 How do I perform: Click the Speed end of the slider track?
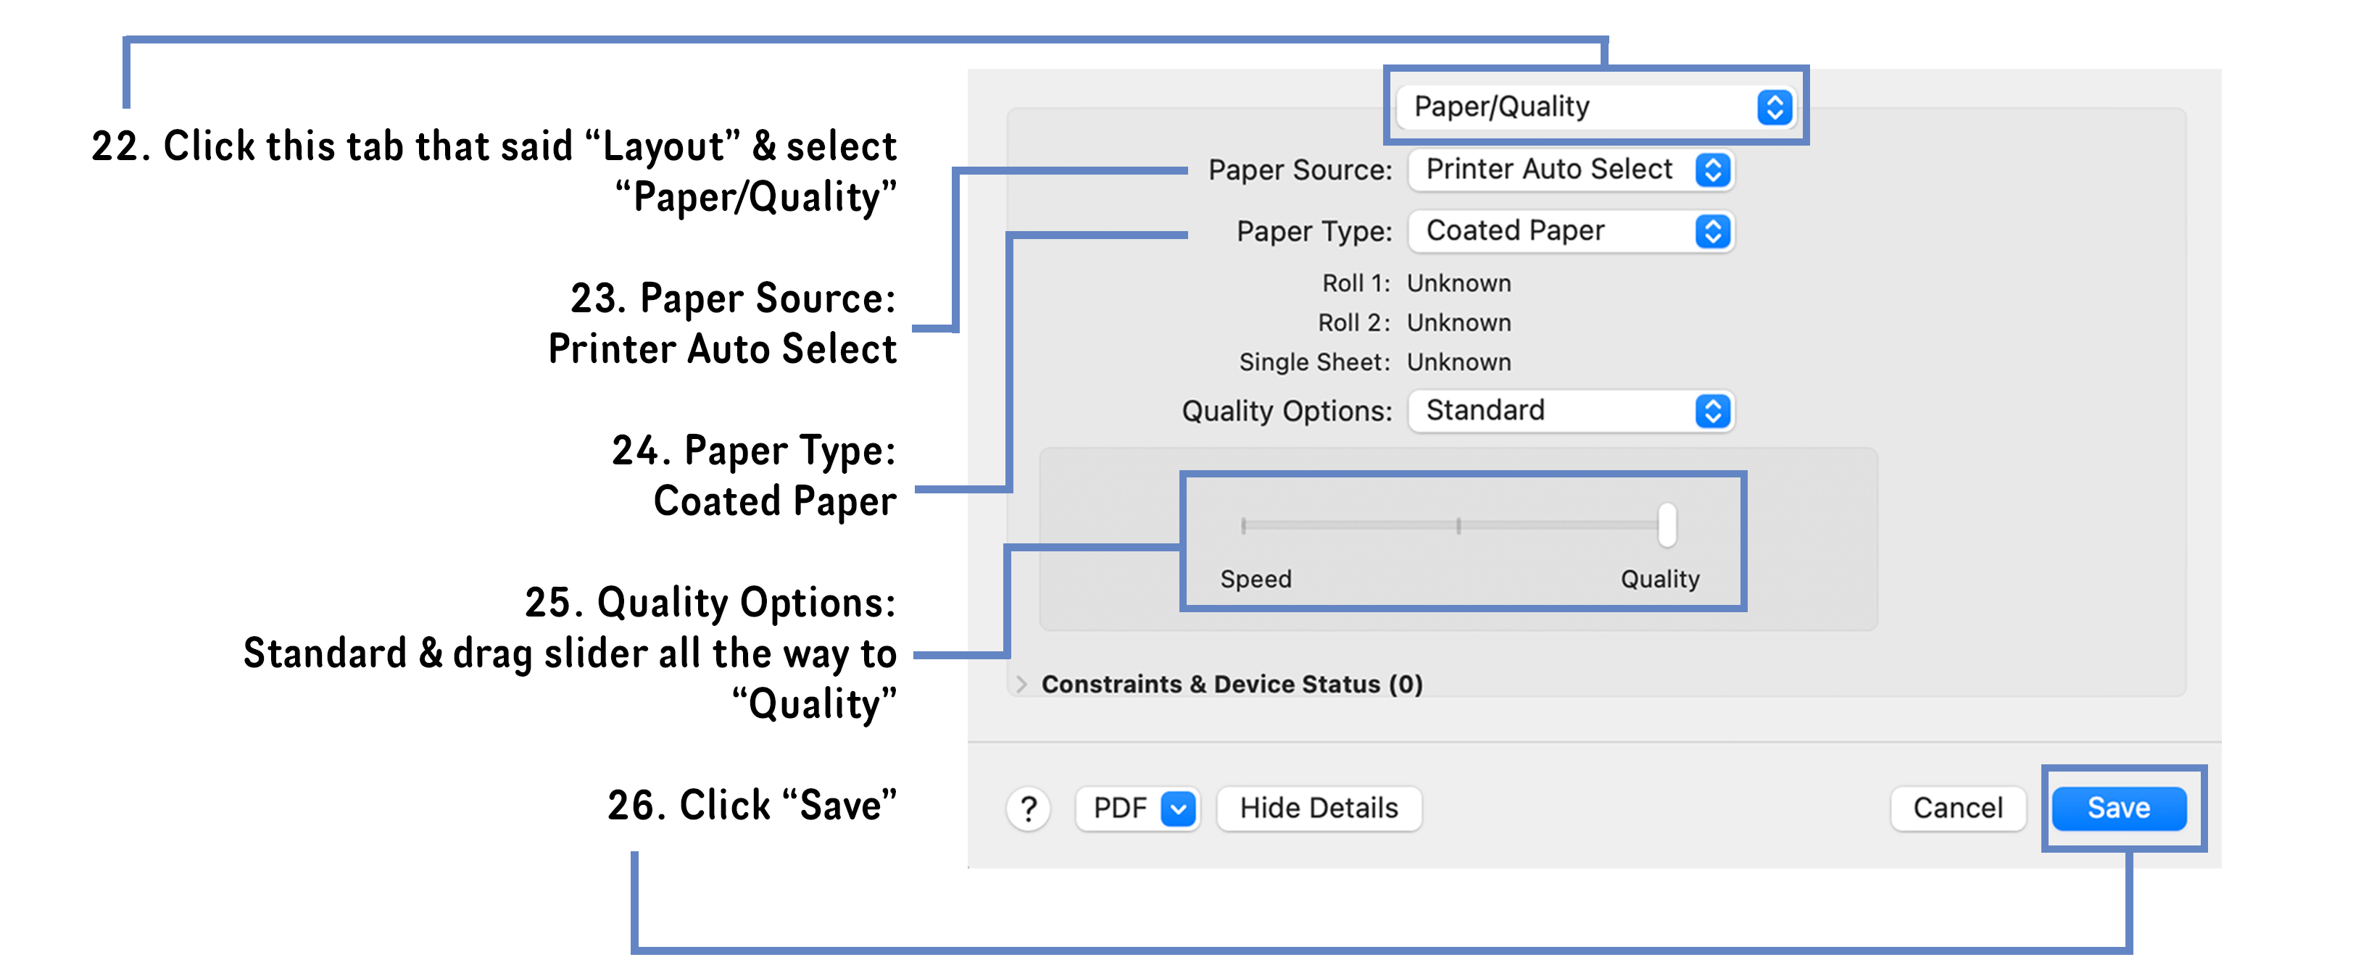point(1244,525)
